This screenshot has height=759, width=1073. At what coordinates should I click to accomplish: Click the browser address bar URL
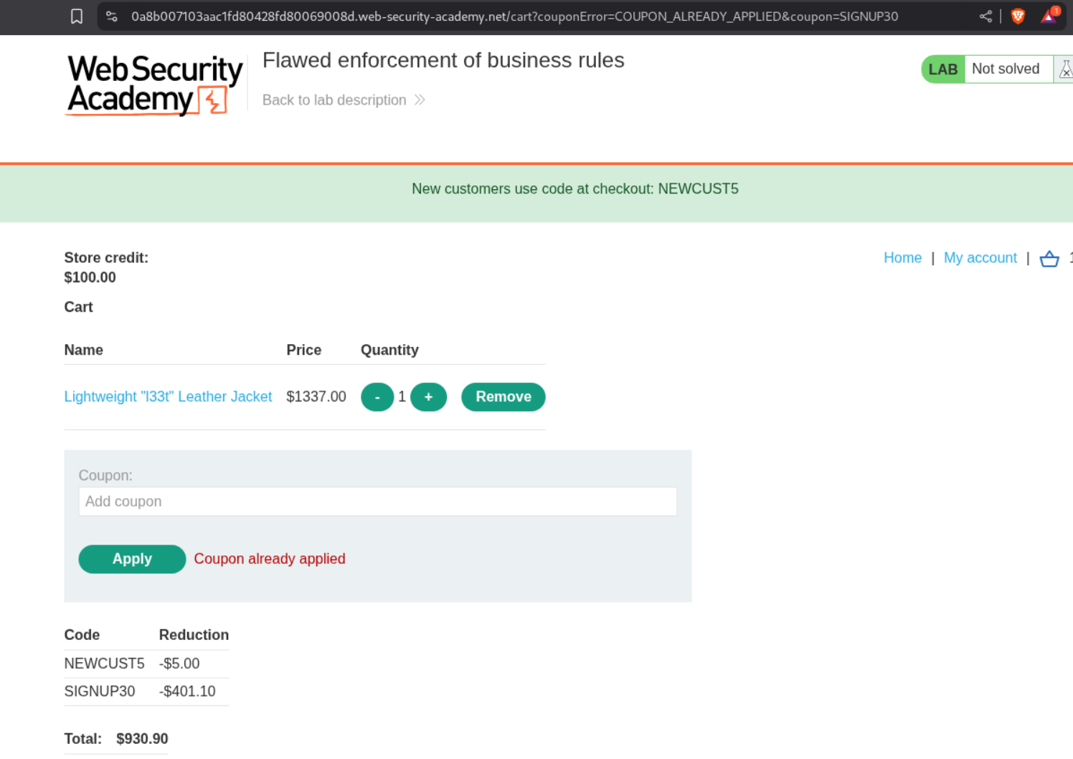[514, 16]
